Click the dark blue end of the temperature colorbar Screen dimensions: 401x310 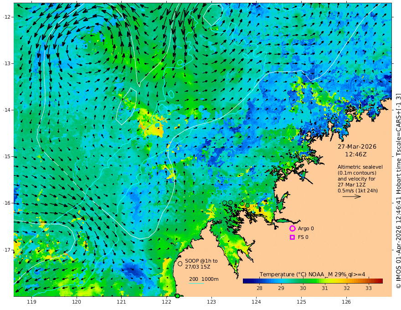(x=247, y=281)
